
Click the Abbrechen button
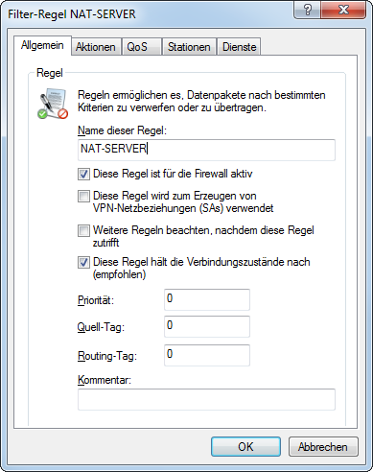(x=323, y=447)
